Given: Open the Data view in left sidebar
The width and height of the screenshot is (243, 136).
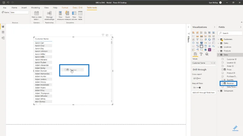Looking at the screenshot, I should [3, 32].
